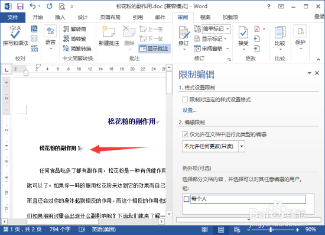Click the Save icon in quick access toolbar
This screenshot has height=235, width=325.
click(20, 7)
